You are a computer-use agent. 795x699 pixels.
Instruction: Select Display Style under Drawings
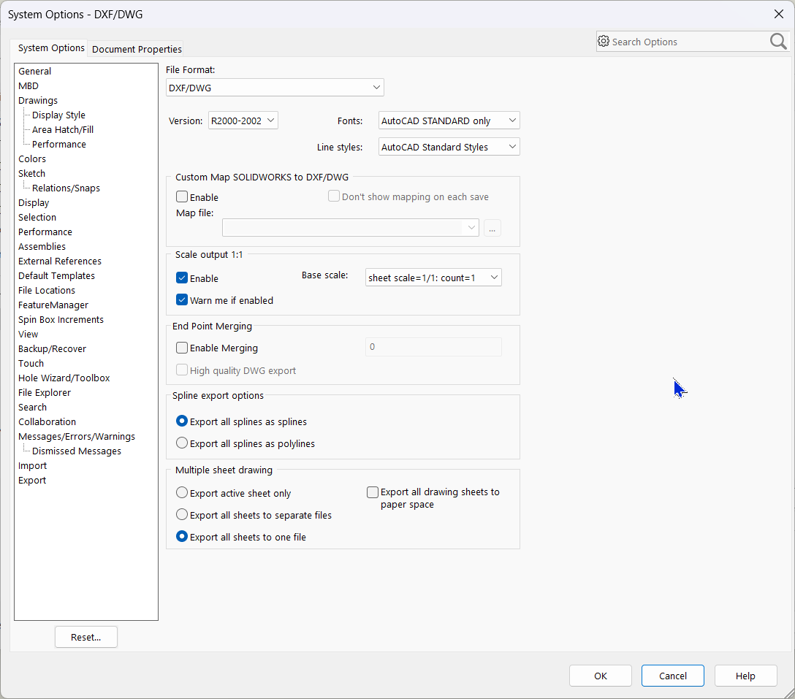pos(58,115)
